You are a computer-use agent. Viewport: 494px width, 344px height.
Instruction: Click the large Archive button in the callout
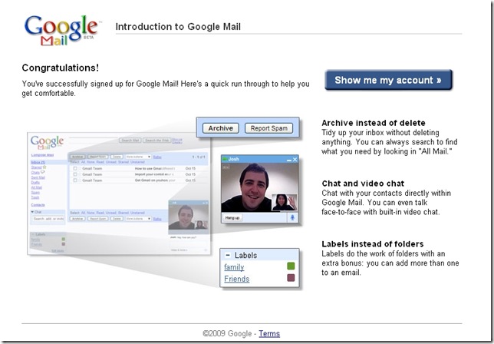[x=221, y=128]
